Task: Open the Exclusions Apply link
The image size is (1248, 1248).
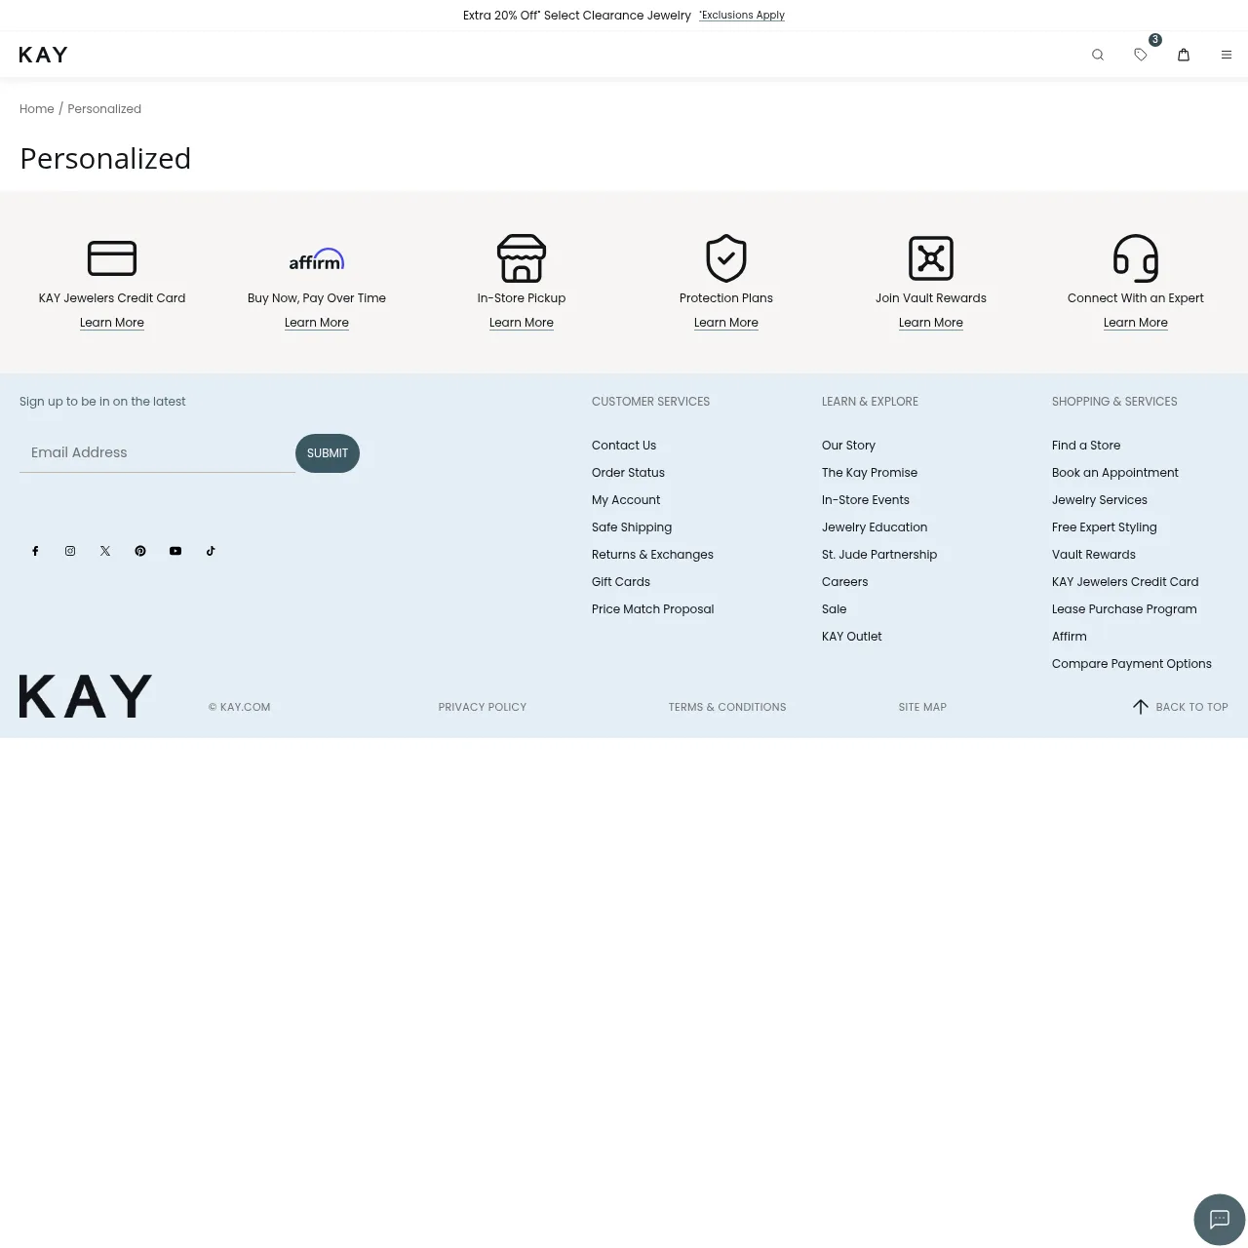Action: pyautogui.click(x=742, y=16)
